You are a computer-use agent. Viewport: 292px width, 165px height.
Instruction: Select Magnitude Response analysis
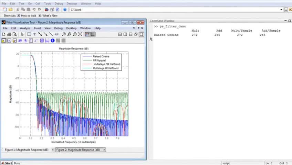point(4,41)
